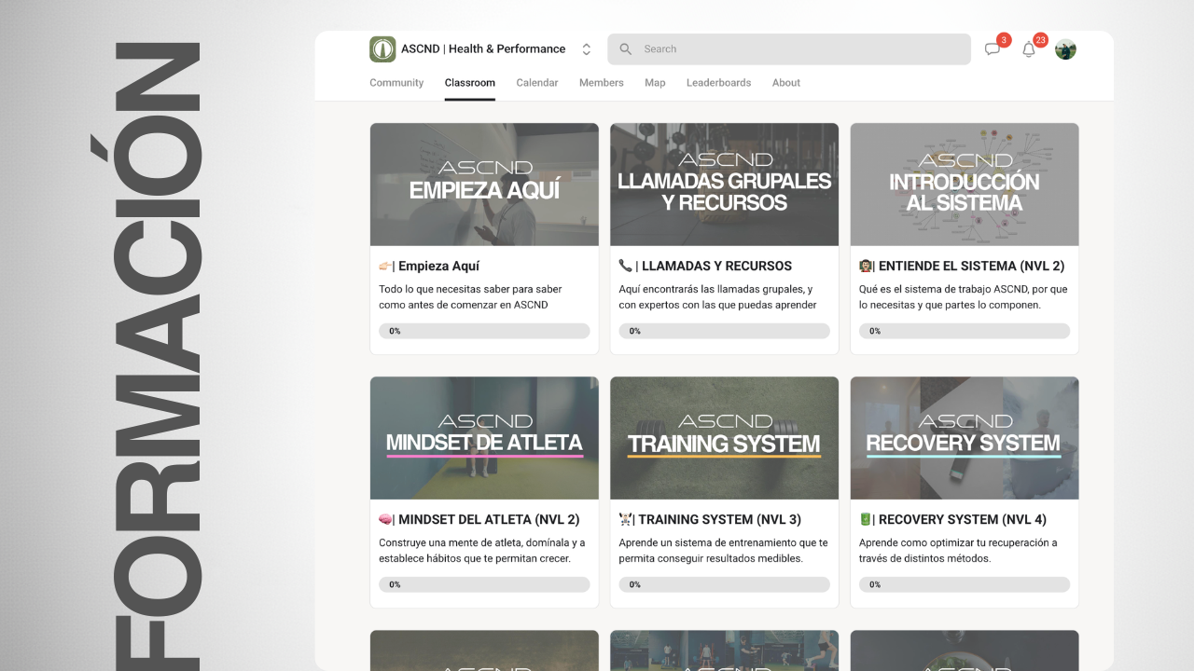Screen dimensions: 1194x671
Task: Click inside the Search field
Action: [789, 49]
